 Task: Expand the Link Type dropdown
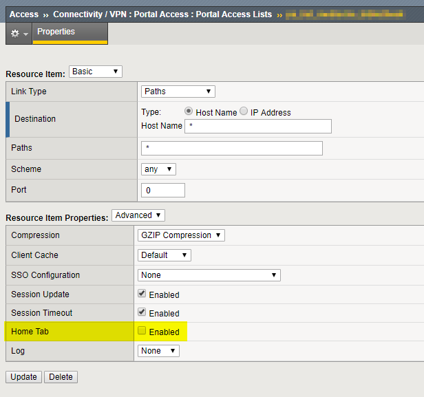click(x=178, y=92)
